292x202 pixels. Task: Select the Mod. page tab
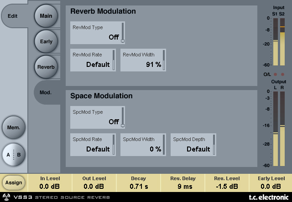(46, 92)
